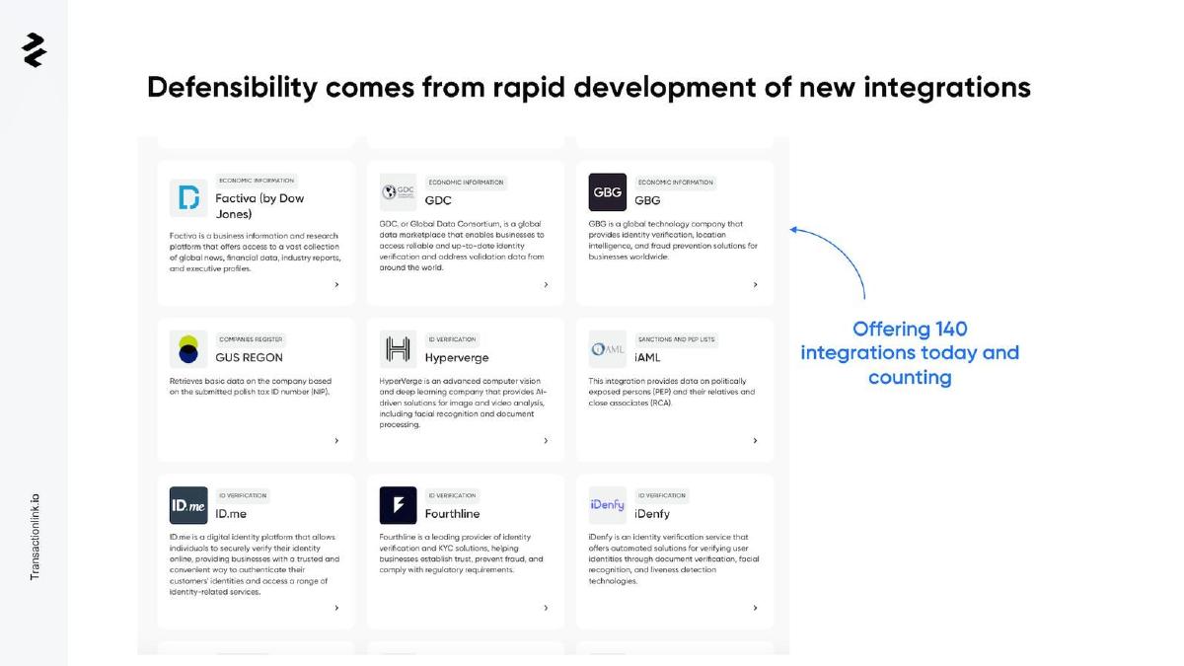This screenshot has height=666, width=1184.
Task: Open GUS REGON card via its chevron
Action: point(336,441)
